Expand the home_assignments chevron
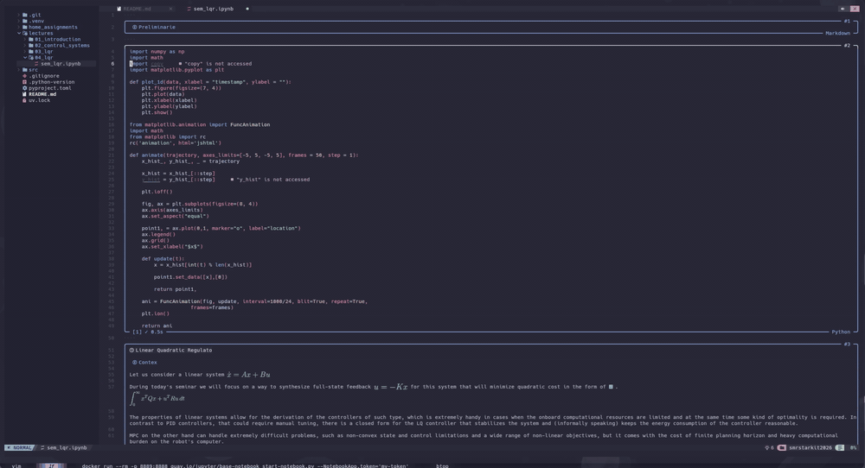 pos(19,27)
